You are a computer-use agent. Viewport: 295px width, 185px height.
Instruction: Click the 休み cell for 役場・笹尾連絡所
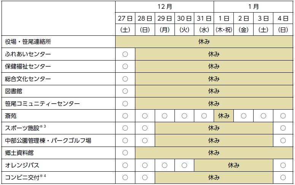point(204,41)
